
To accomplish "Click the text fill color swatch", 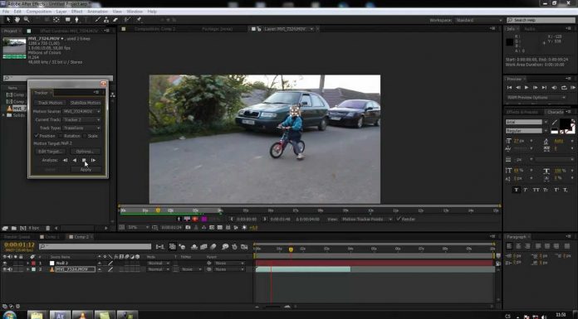I will (x=565, y=123).
